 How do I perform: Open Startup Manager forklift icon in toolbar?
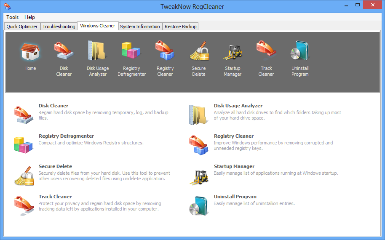pos(233,52)
